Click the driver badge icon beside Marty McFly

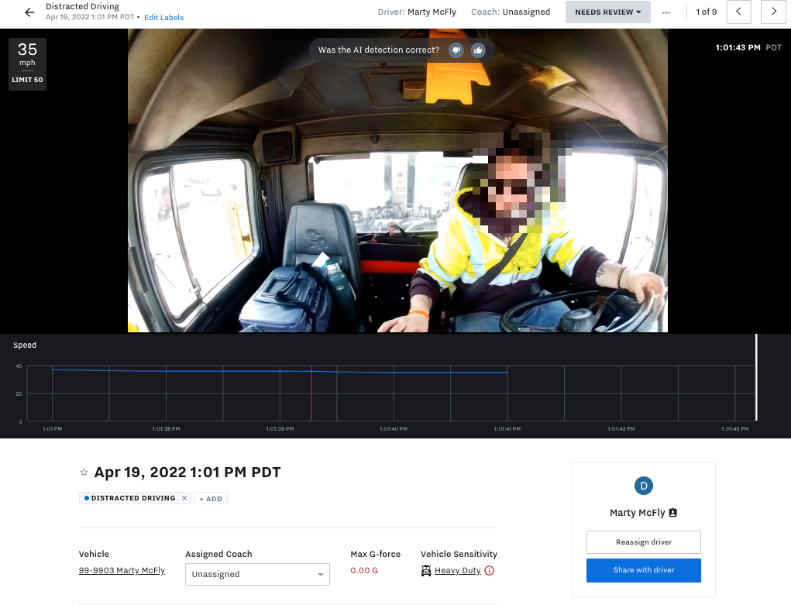(672, 513)
